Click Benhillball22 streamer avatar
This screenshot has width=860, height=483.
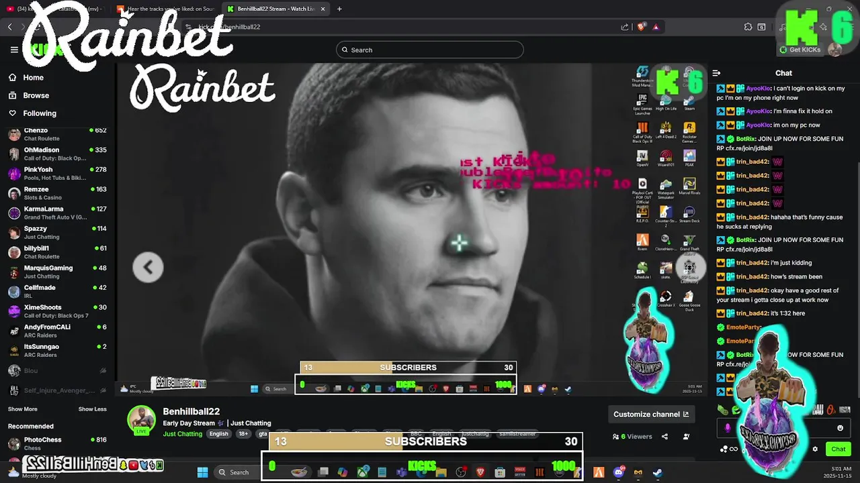tap(142, 419)
